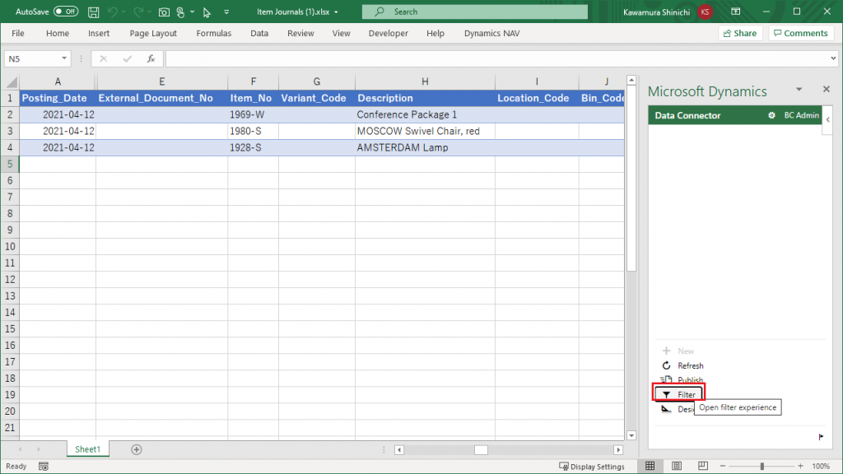Switch to Page Break Preview icon
The width and height of the screenshot is (843, 474).
(x=703, y=466)
